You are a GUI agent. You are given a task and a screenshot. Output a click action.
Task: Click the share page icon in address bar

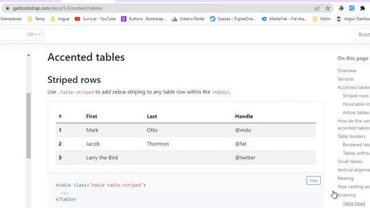click(317, 8)
